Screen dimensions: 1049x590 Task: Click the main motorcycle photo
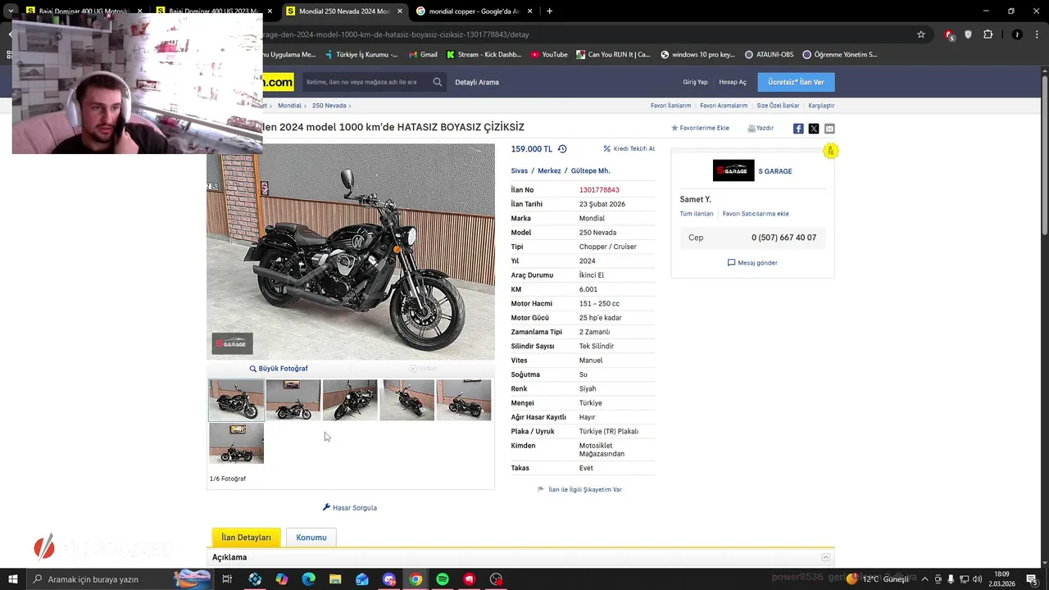coord(351,252)
